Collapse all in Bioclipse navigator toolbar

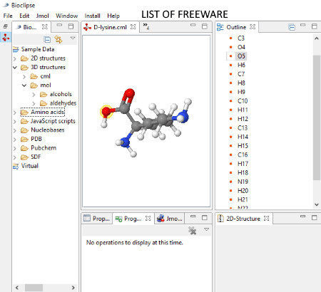[x=47, y=39]
